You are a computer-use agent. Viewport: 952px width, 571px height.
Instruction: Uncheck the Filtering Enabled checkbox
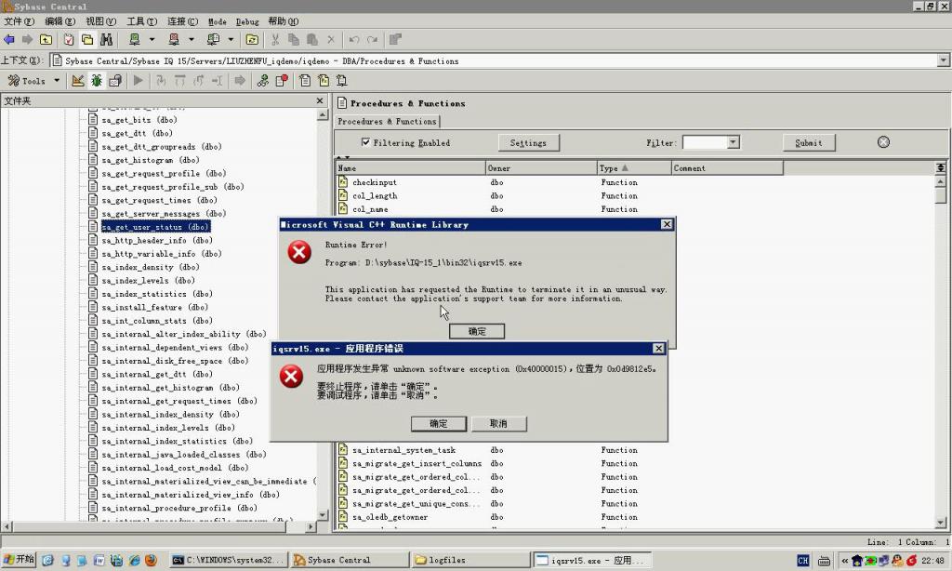[x=365, y=142]
